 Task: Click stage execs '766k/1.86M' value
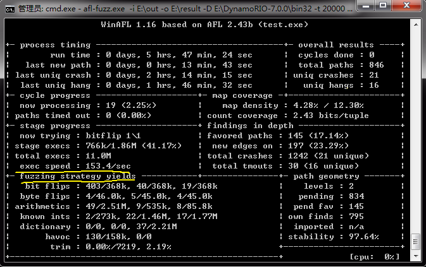coord(111,146)
